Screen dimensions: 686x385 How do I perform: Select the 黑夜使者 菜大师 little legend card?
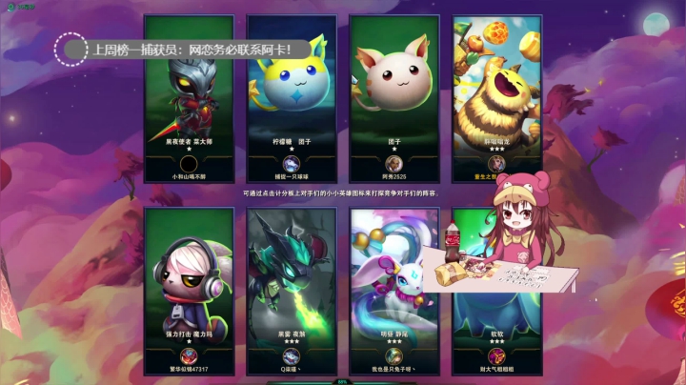189,99
